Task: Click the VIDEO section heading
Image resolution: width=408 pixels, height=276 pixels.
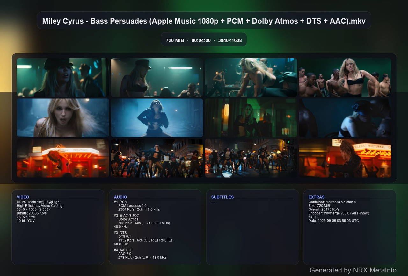Action: coord(23,197)
